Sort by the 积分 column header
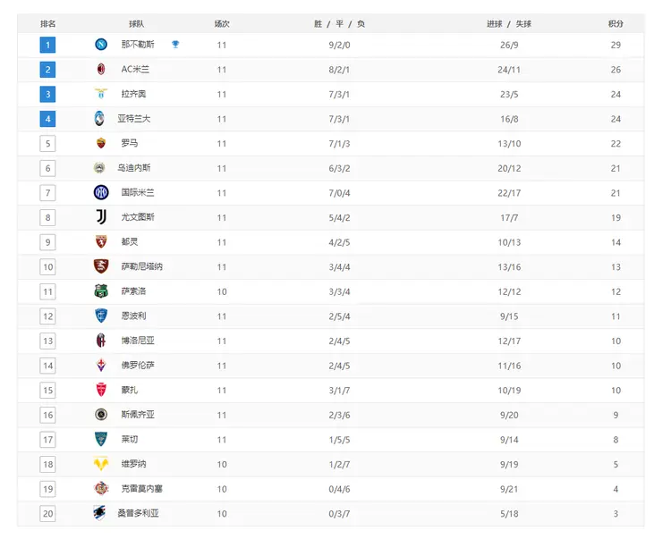Viewport: 671px width, 539px height. click(616, 24)
